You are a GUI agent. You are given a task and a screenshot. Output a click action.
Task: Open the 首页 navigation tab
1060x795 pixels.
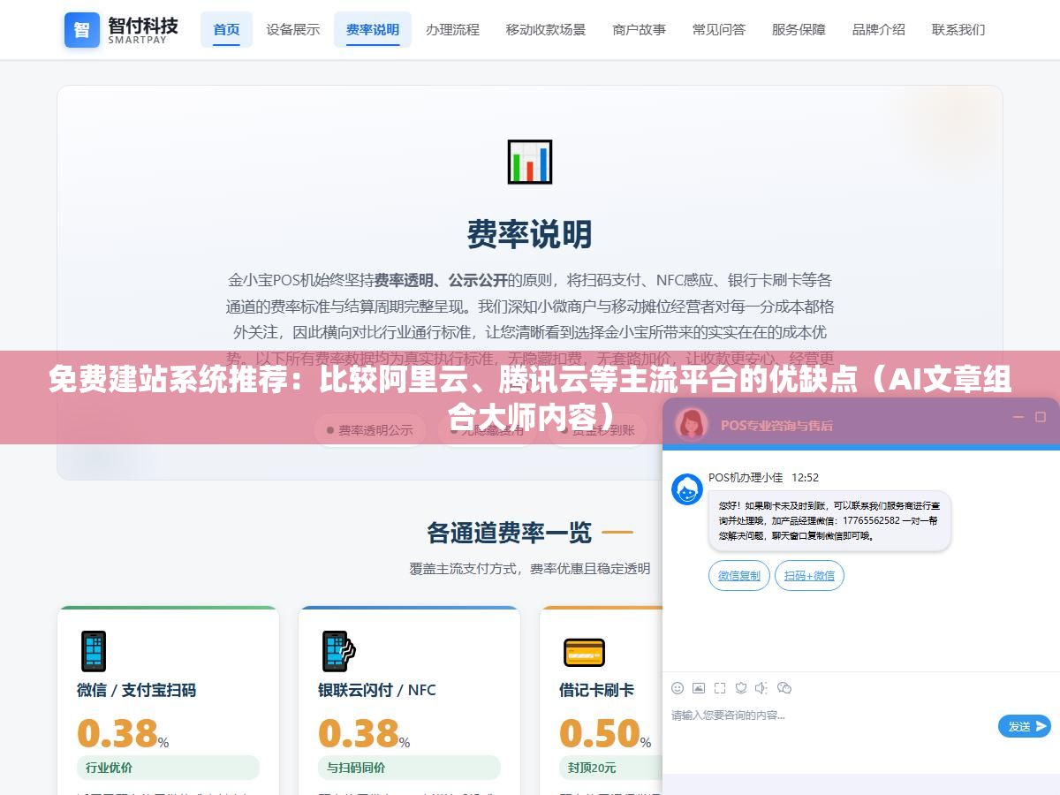(x=226, y=29)
